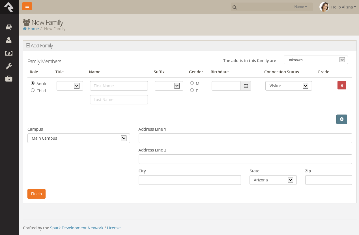Open the Title dropdown
Viewport: 359px width, 235px height.
(70, 86)
